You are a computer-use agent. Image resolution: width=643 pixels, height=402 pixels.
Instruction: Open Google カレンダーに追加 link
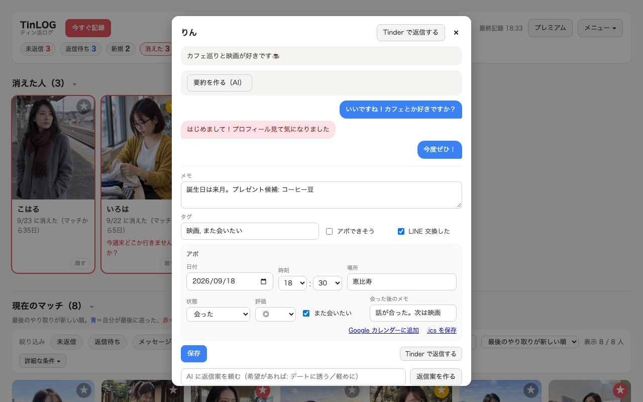pyautogui.click(x=384, y=331)
